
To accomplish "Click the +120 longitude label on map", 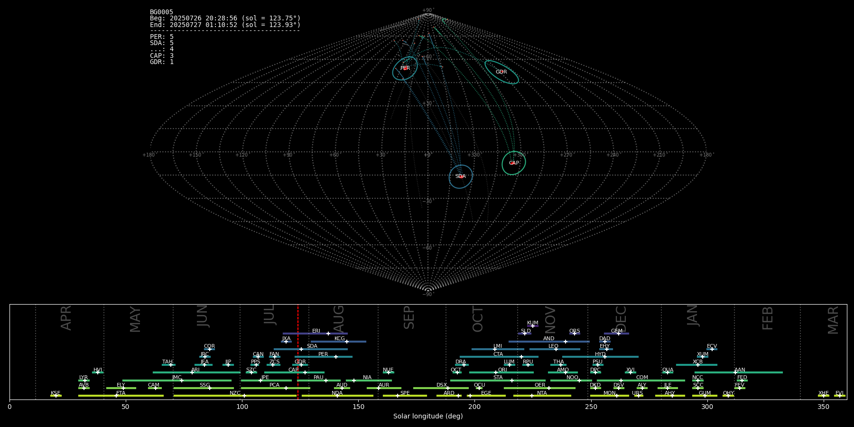I will (241, 155).
